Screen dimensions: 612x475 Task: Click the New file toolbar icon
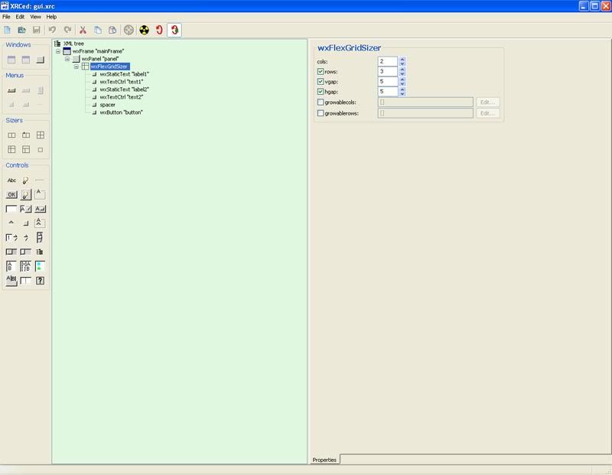tap(8, 30)
